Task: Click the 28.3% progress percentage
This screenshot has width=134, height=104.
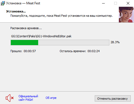Action: [115, 42]
